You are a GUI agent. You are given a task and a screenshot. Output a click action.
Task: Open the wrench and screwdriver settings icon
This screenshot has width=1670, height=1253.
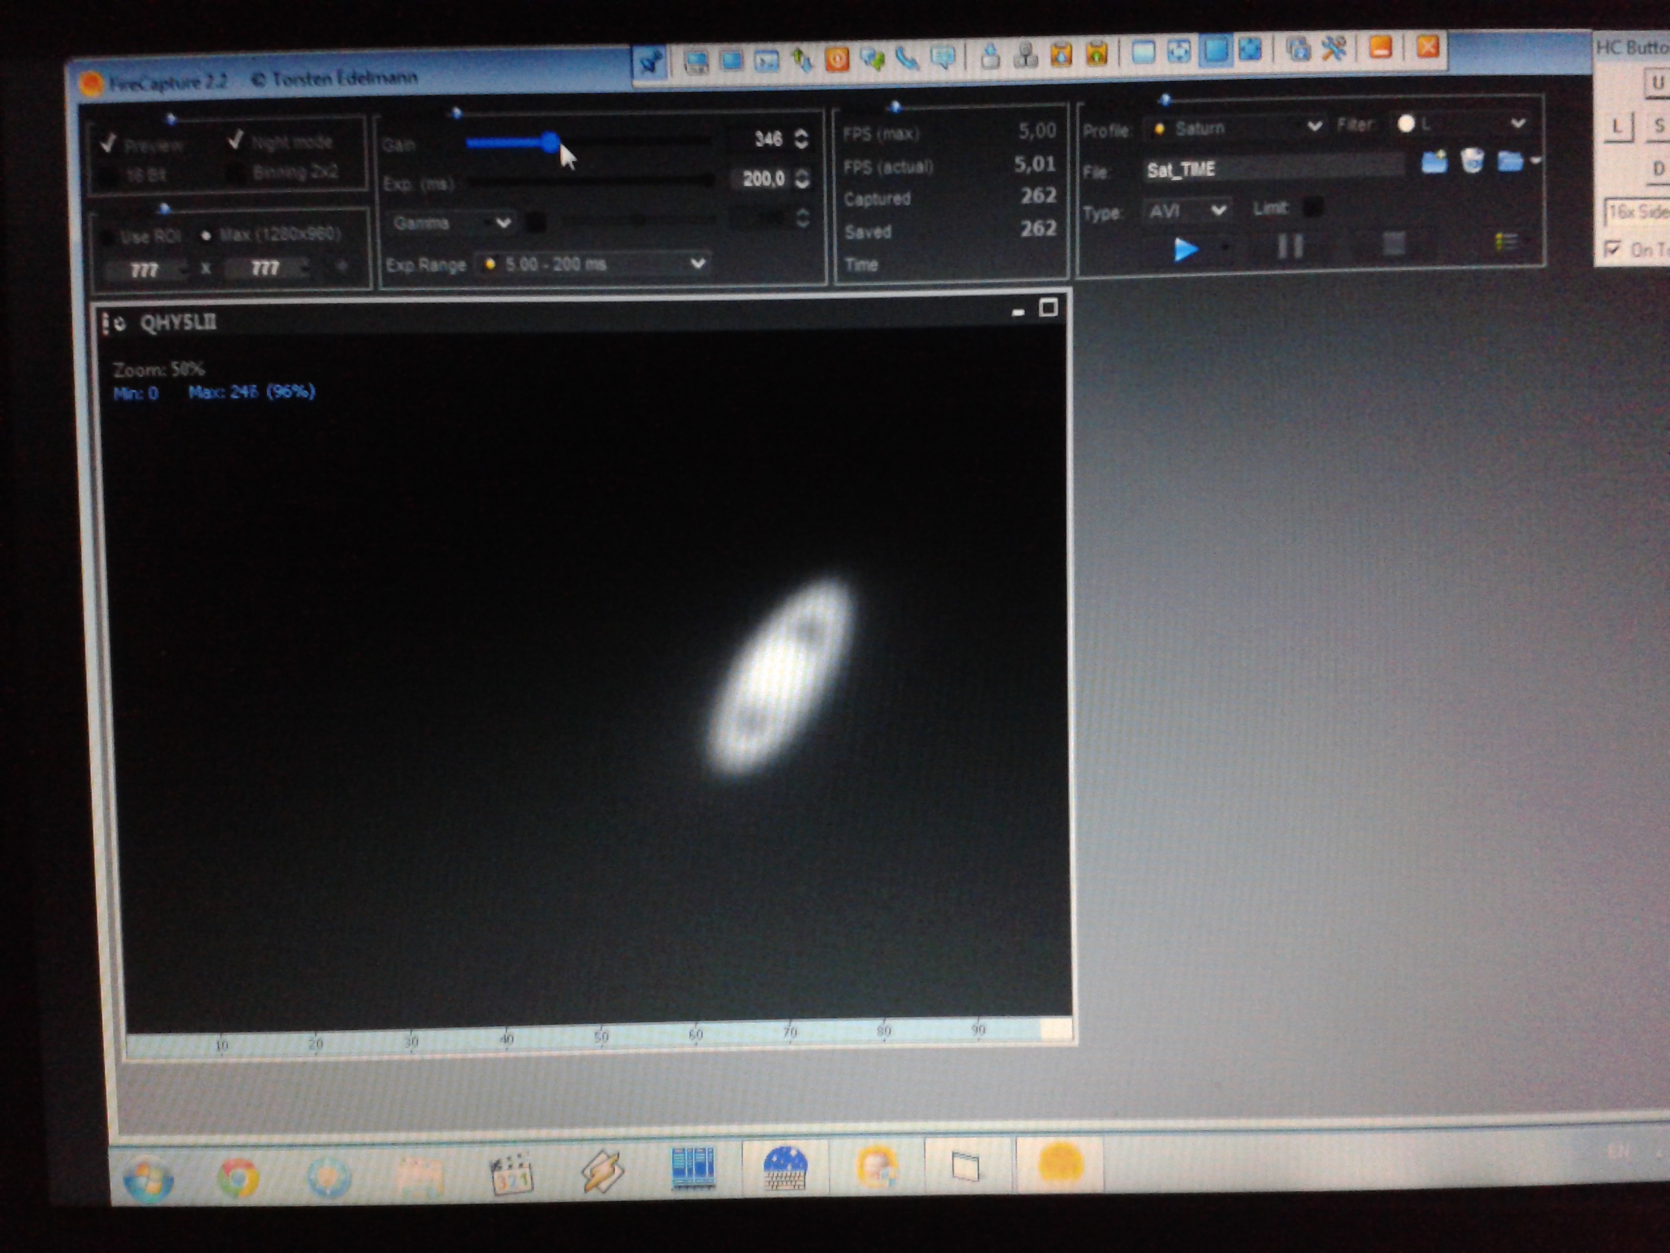[x=1334, y=49]
